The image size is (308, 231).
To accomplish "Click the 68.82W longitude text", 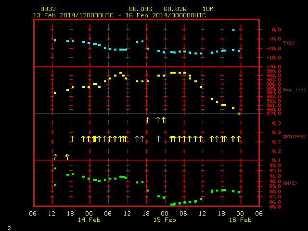I will point(175,9).
